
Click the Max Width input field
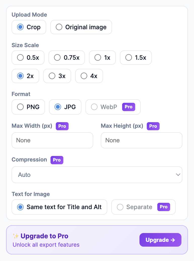coord(52,140)
